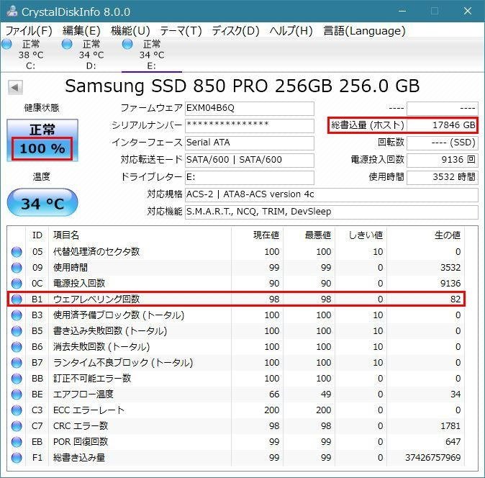Open the 言語(Language) menu
The height and width of the screenshot is (478, 485).
[364, 31]
